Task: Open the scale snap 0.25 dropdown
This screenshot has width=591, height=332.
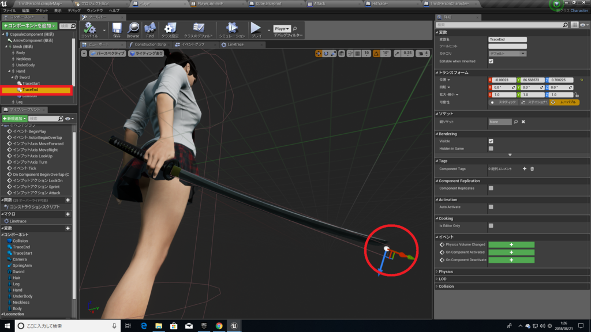Action: point(407,54)
